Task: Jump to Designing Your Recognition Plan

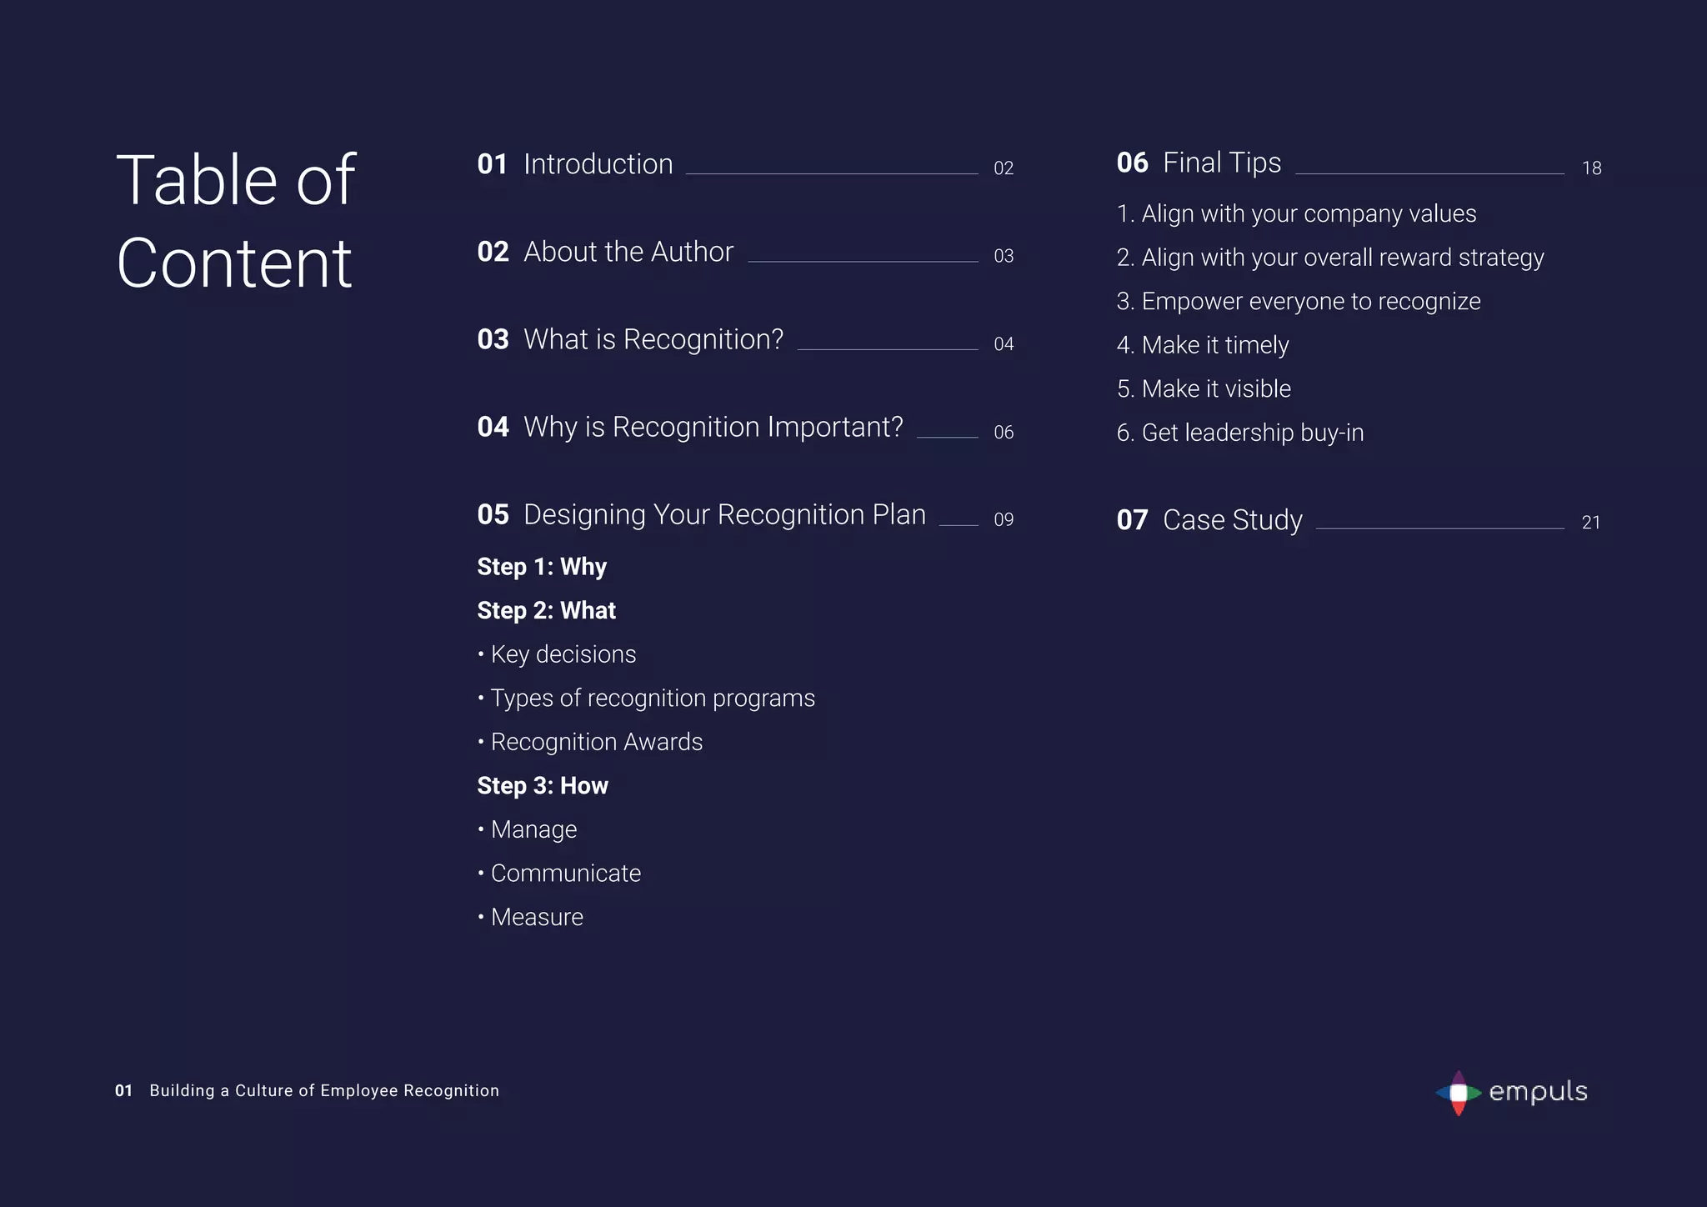Action: coord(723,514)
